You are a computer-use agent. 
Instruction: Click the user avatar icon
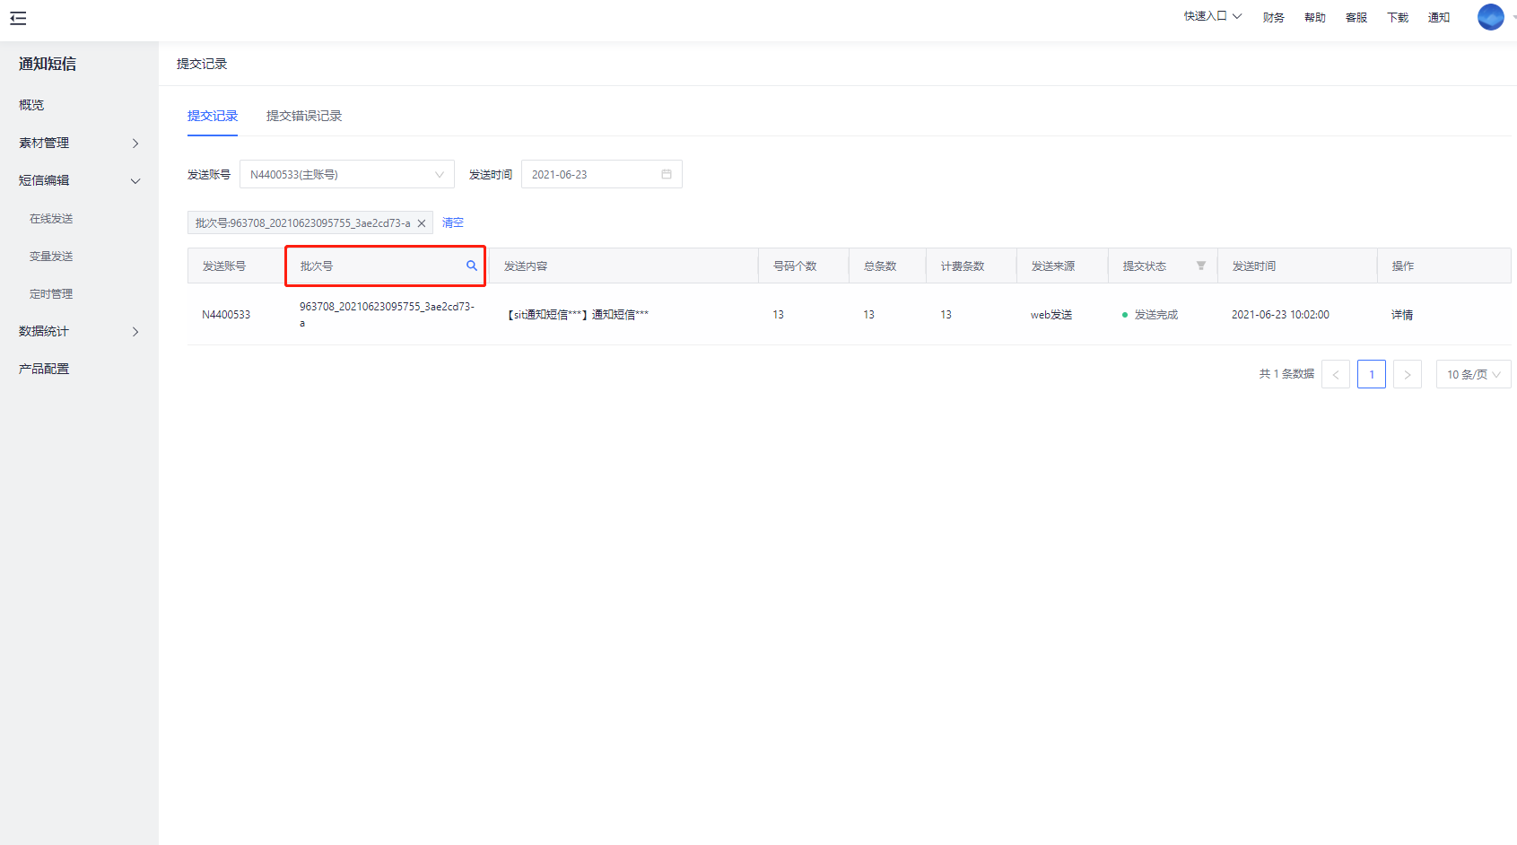(x=1491, y=17)
